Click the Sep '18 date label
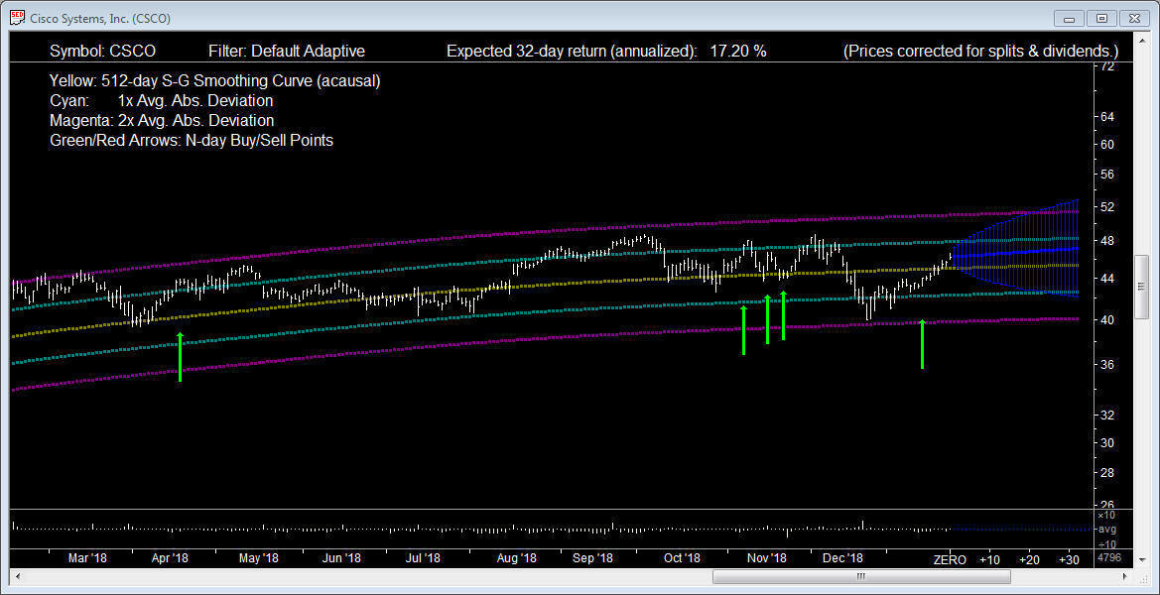 (x=593, y=558)
